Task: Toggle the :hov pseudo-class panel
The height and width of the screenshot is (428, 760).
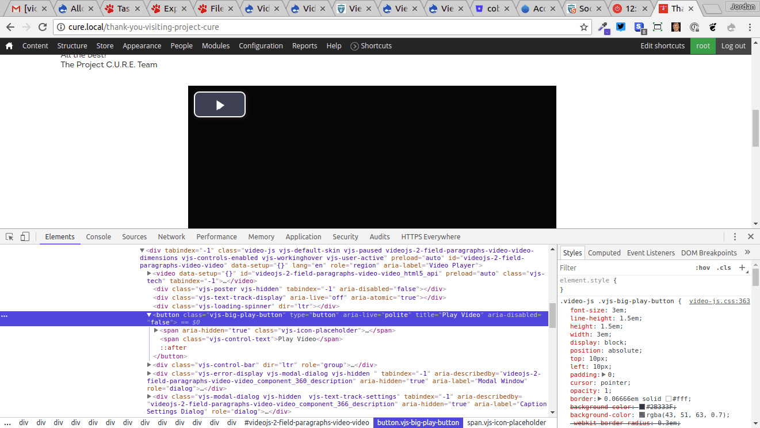Action: point(703,267)
